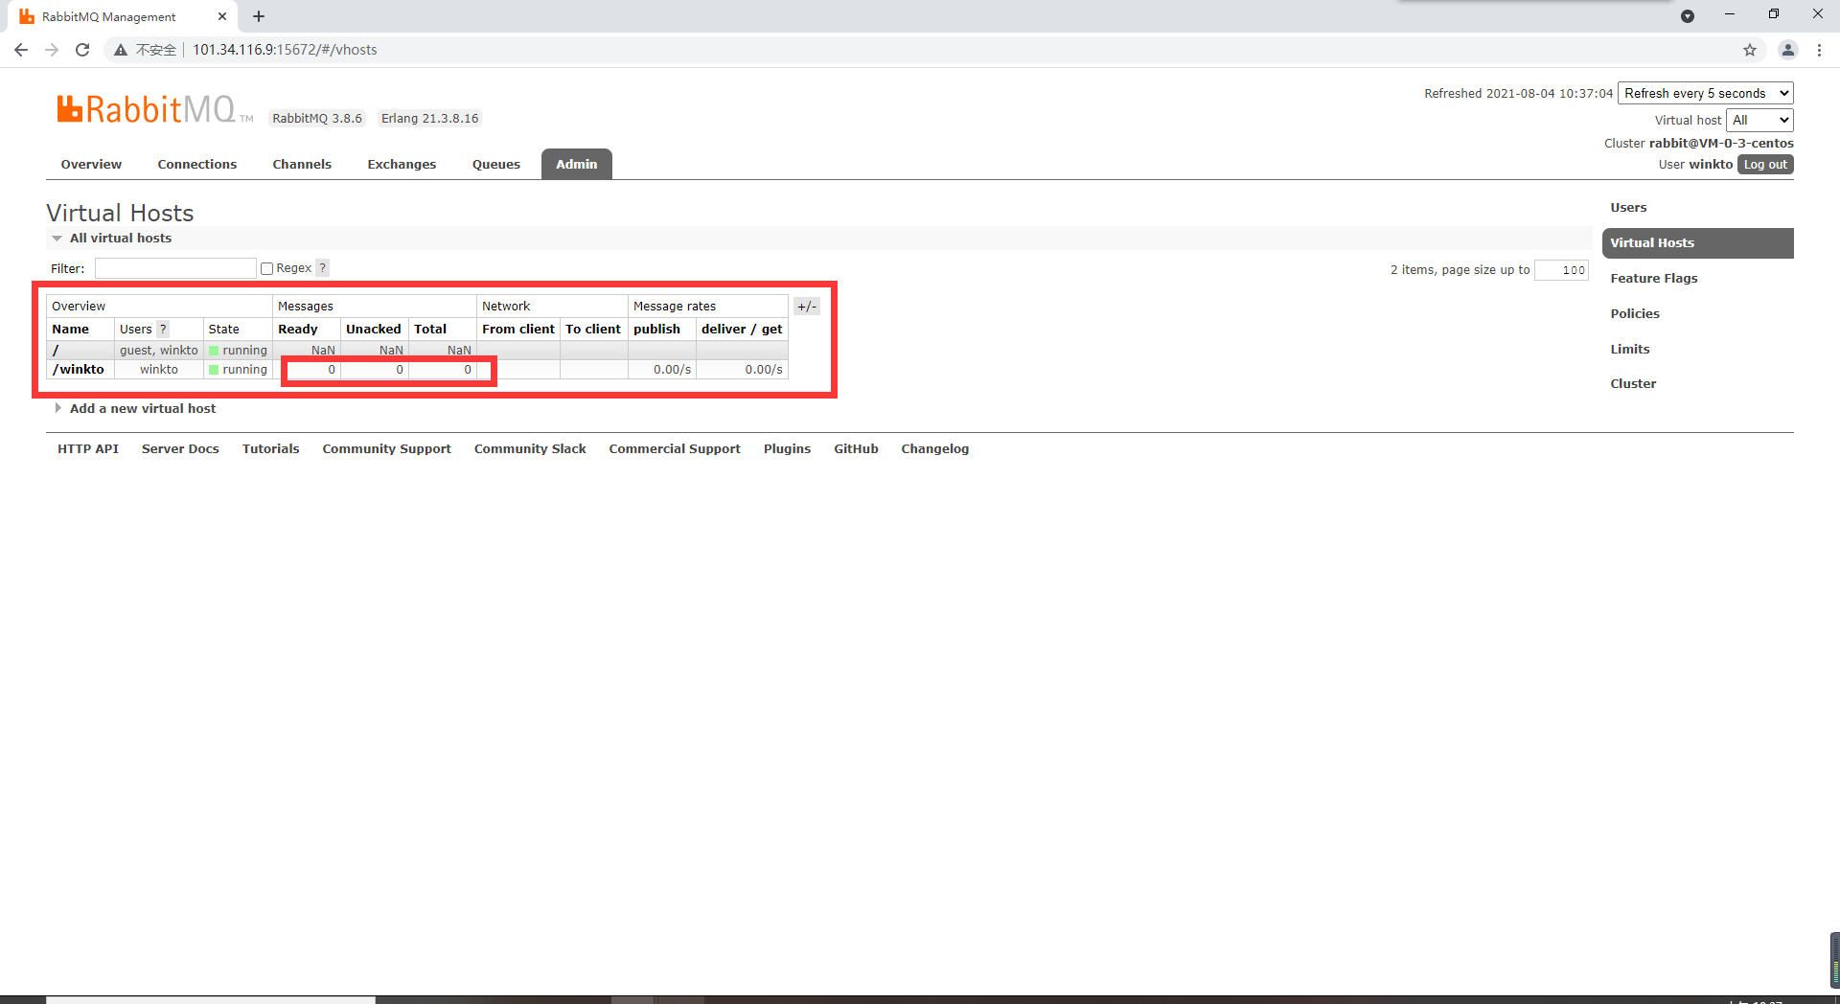
Task: Reload the current page
Action: coord(82,50)
